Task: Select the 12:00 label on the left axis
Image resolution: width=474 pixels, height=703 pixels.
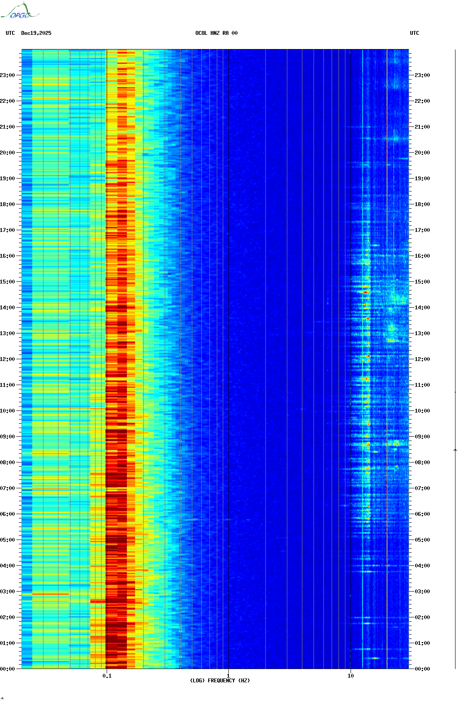Action: 7,359
